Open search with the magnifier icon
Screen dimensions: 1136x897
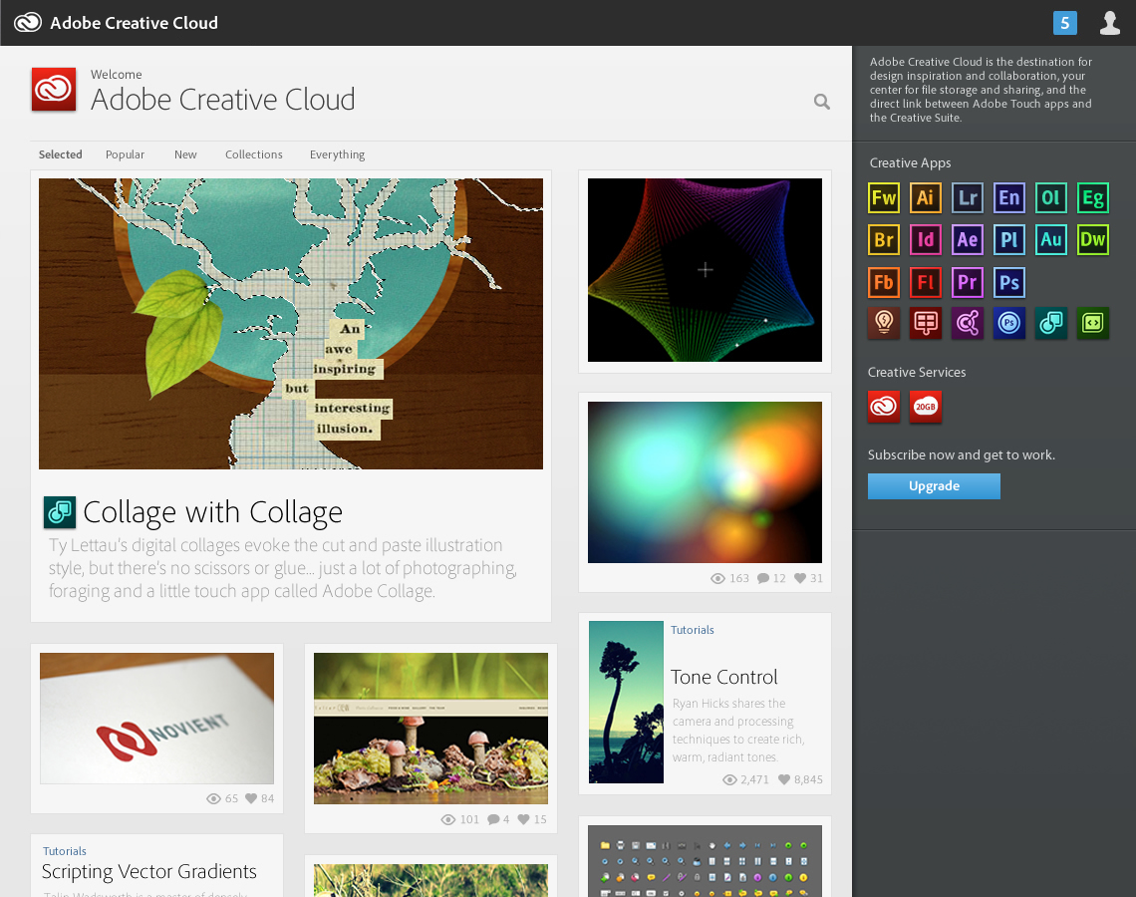coord(821,101)
